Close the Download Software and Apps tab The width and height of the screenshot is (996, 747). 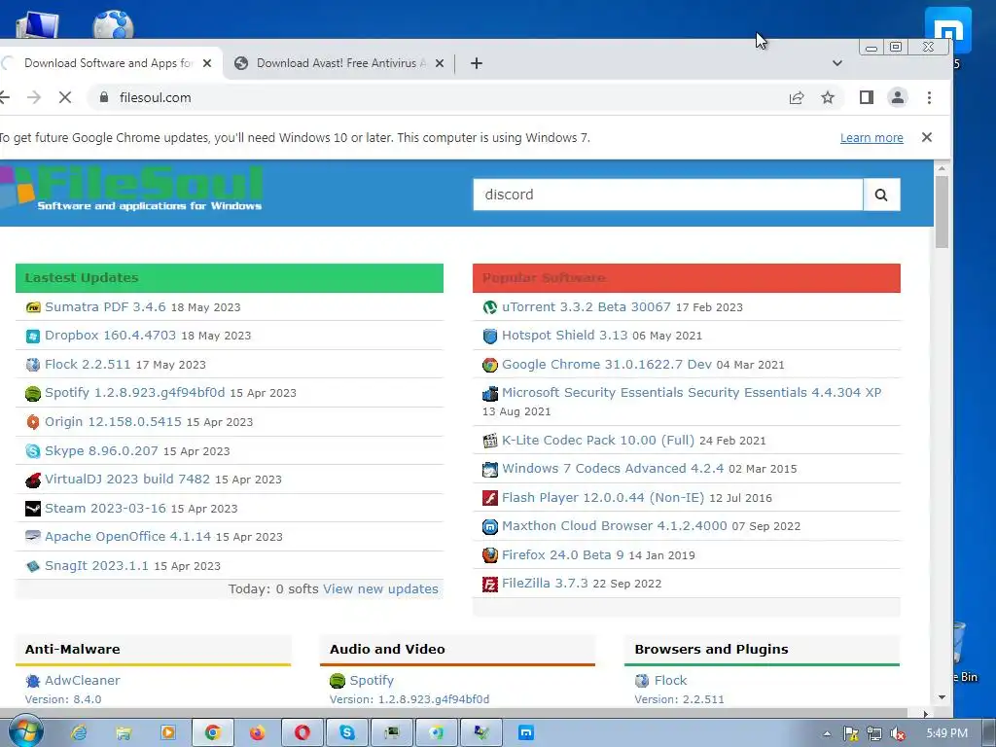pos(206,63)
